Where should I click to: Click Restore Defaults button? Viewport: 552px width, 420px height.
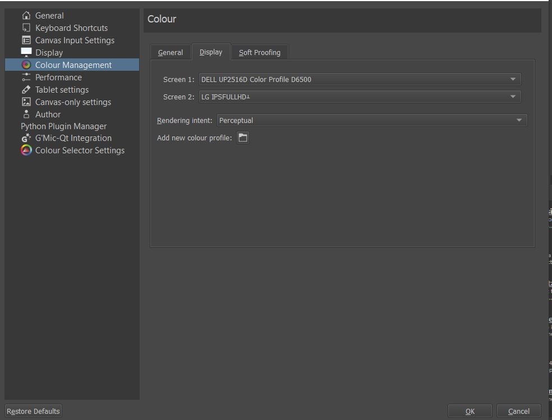34,411
